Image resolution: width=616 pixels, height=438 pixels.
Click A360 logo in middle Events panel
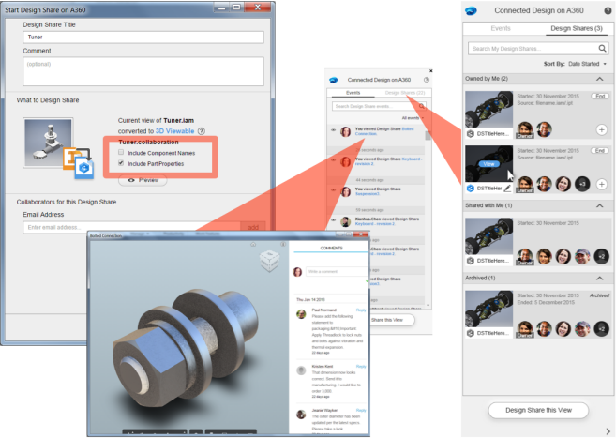click(334, 80)
